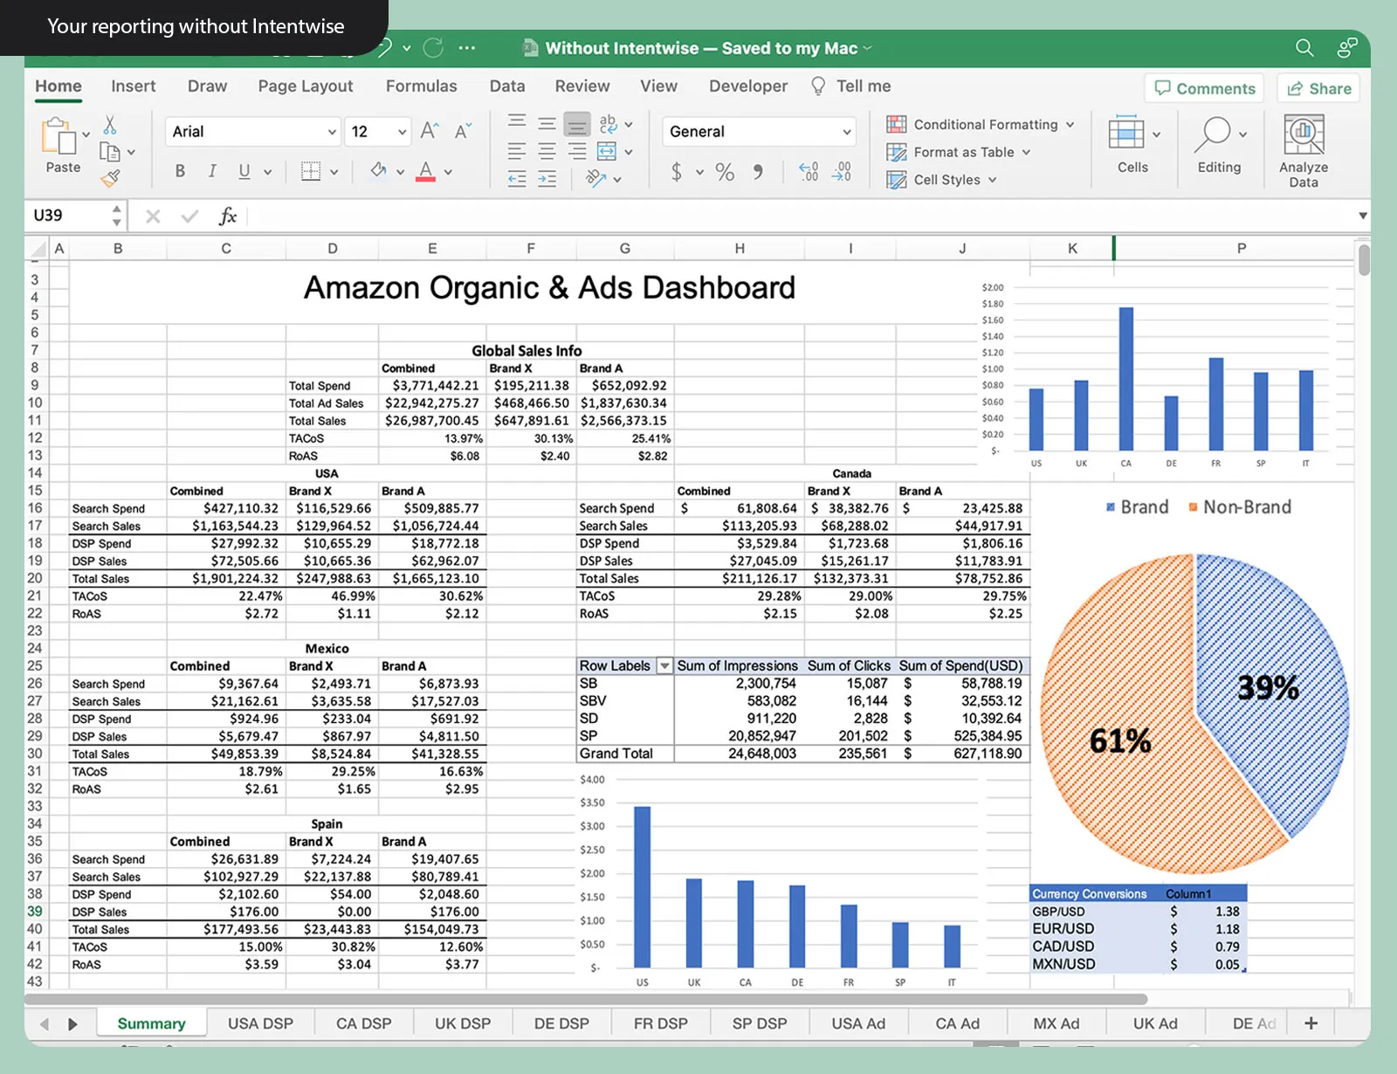The image size is (1397, 1074).
Task: Click the search magnifier in title bar
Action: [1304, 48]
